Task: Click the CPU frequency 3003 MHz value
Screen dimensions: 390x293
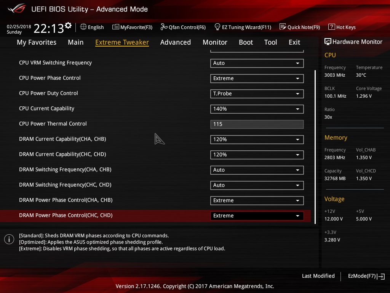Action: pos(335,75)
